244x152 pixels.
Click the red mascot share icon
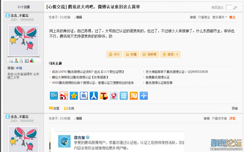pyautogui.click(x=114, y=96)
